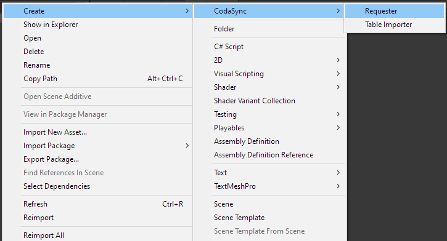Viewport: 447px width, 241px height.
Task: Select Requester in the CodaSync submenu
Action: point(395,11)
